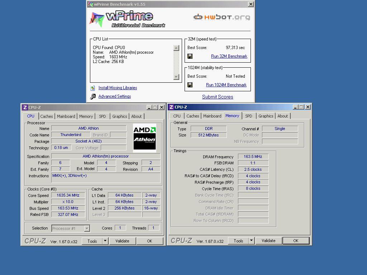Screen dimensions: 367x275
Task: Close the left CPU-Z window
Action: point(162,107)
